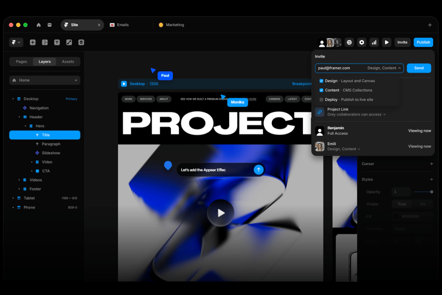Image resolution: width=442 pixels, height=295 pixels.
Task: Click the Breakpoint link on canvas
Action: click(x=302, y=84)
